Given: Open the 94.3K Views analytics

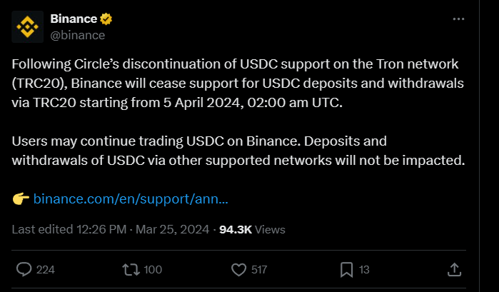Looking at the screenshot, I should pyautogui.click(x=252, y=230).
